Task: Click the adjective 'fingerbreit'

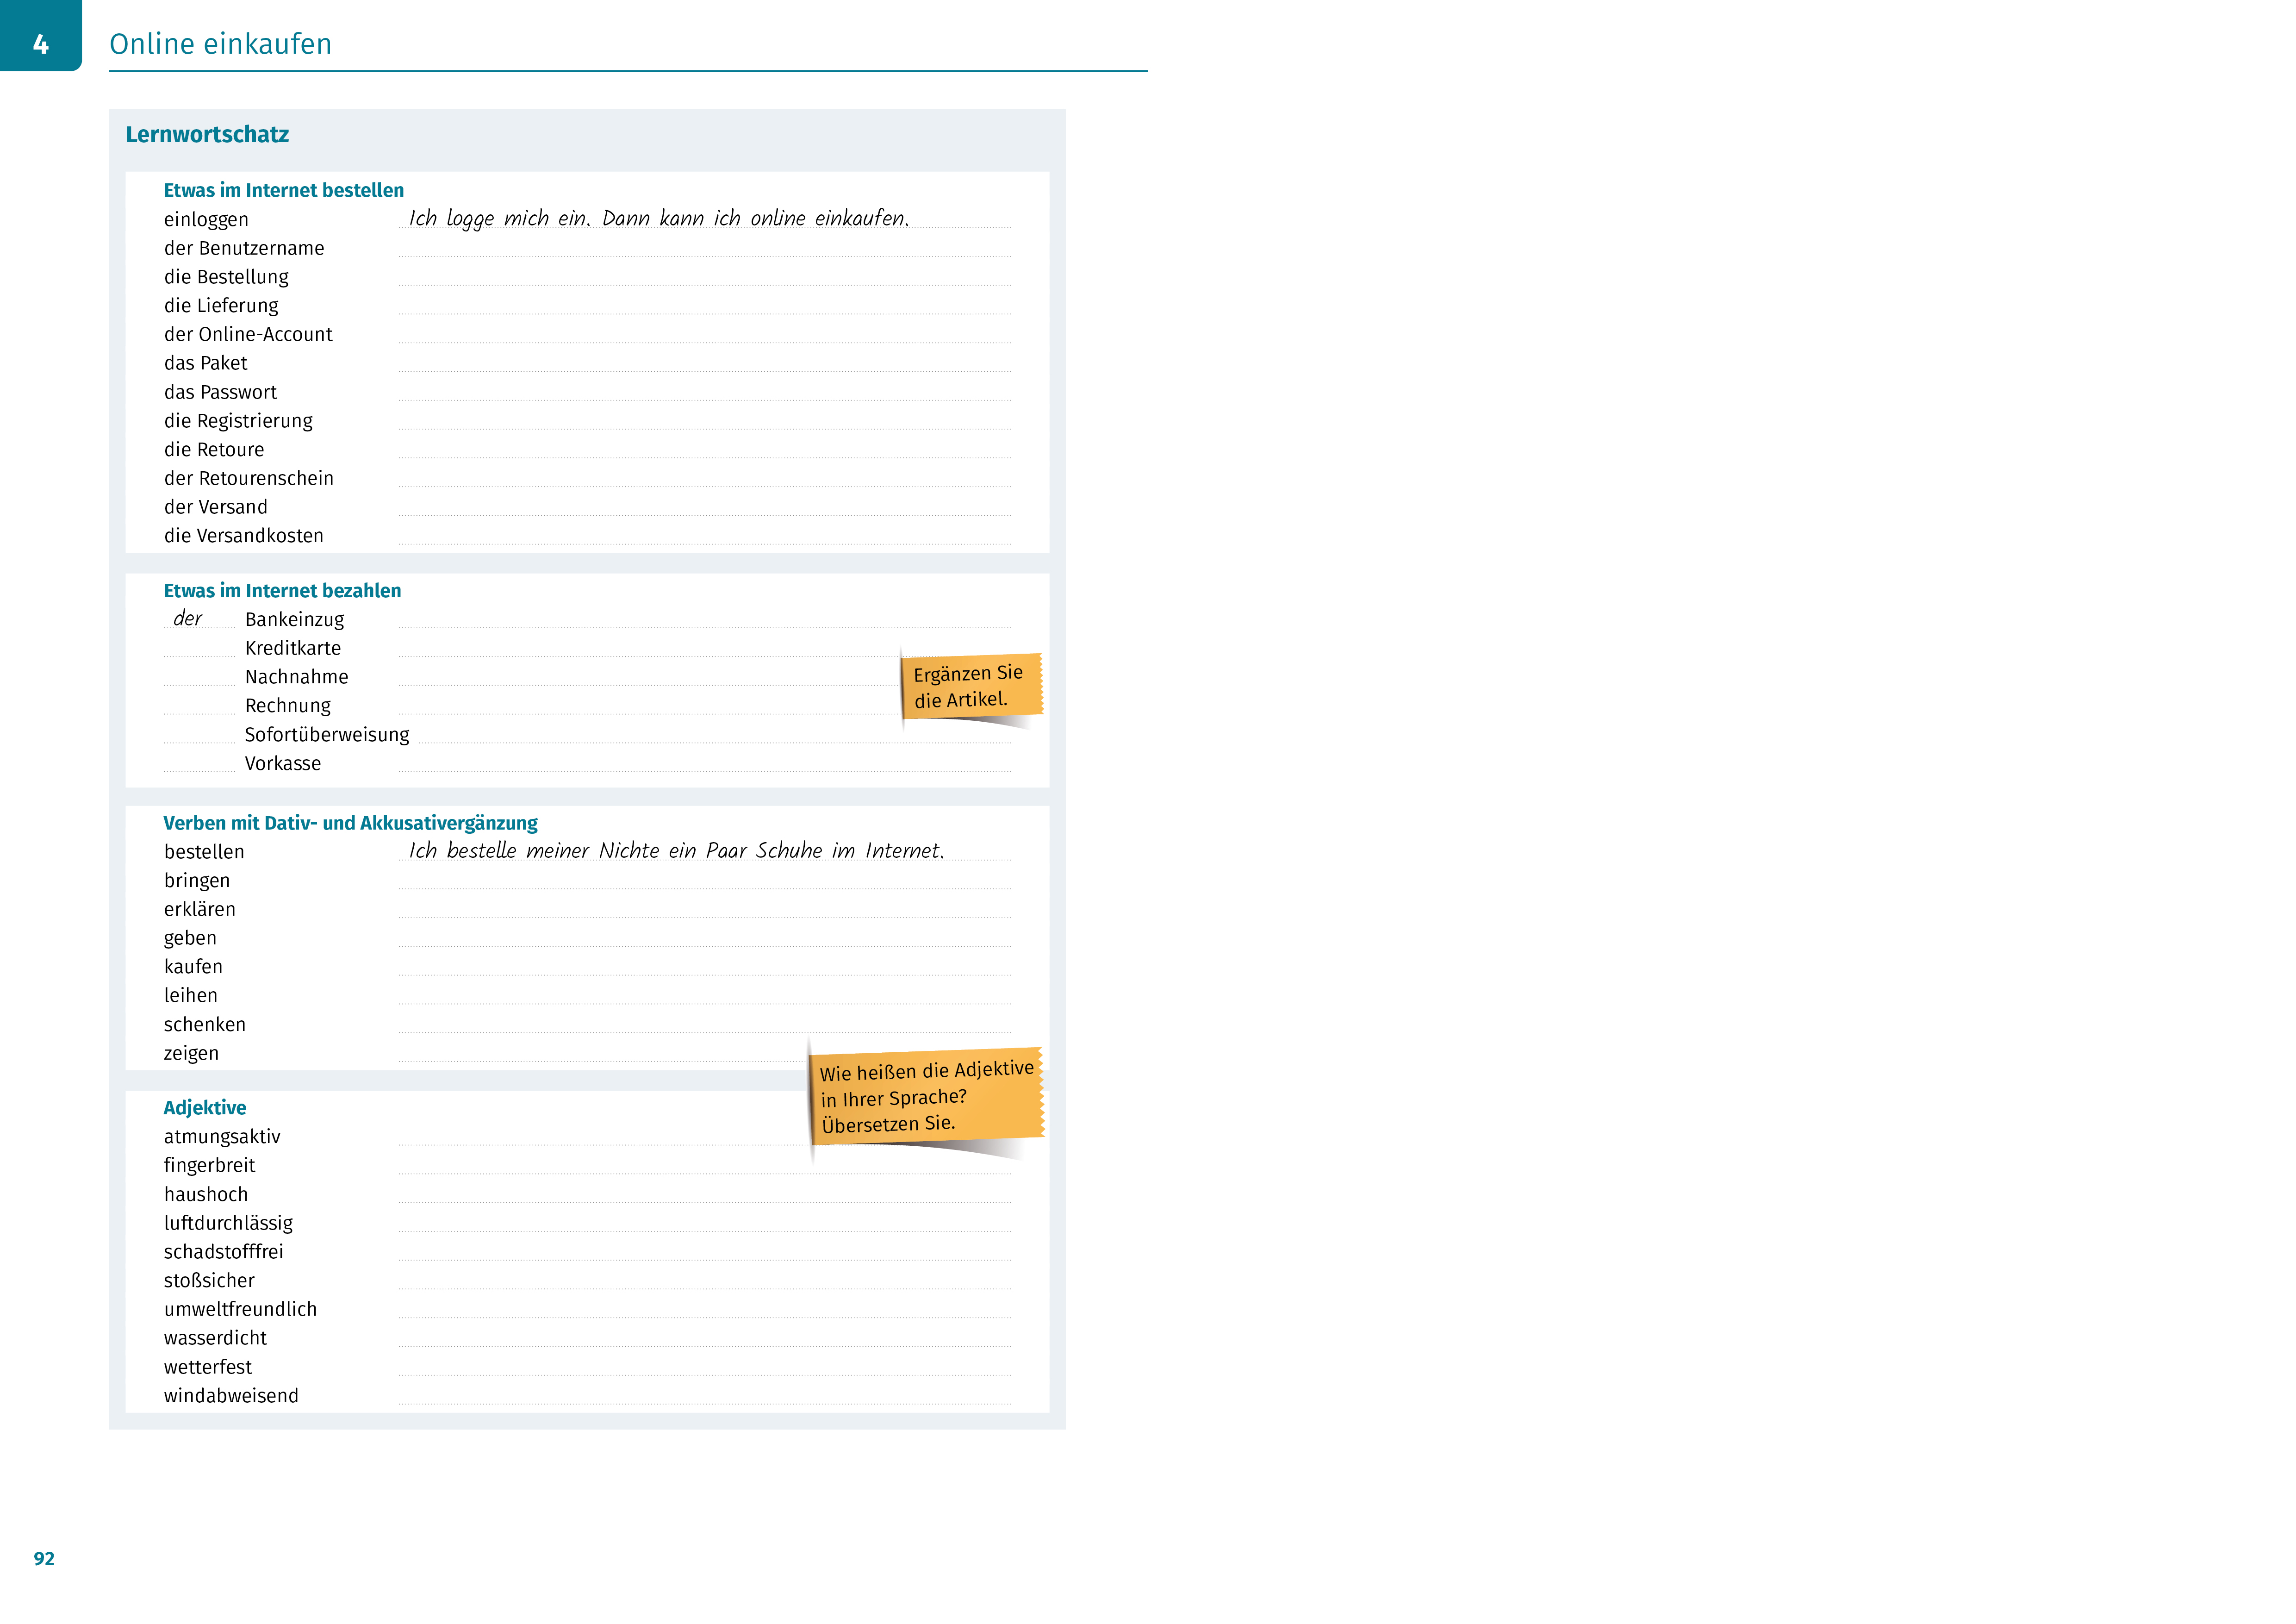Action: click(x=209, y=1166)
